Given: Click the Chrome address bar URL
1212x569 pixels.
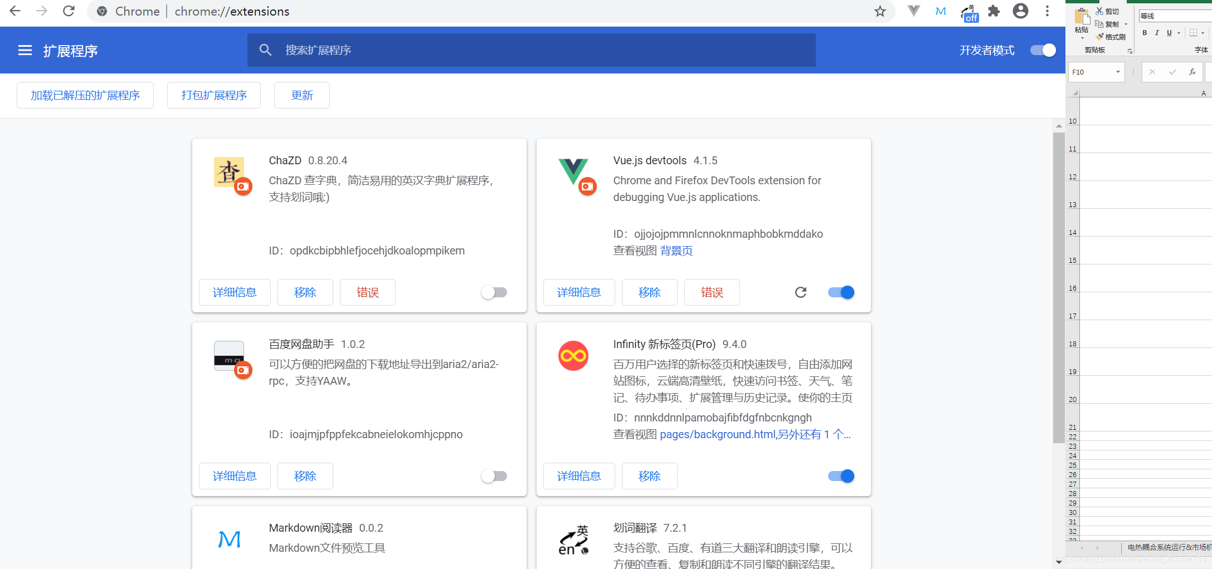Looking at the screenshot, I should (232, 11).
